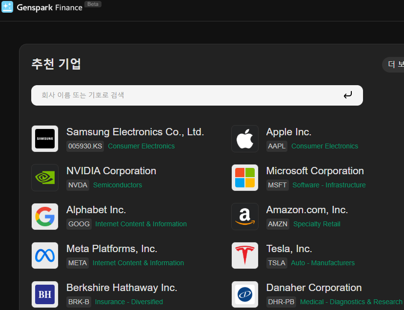Click the Specialty Retail category label
The image size is (404, 310).
click(317, 224)
